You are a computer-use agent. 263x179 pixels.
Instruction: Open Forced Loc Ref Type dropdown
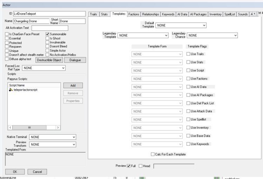click(x=43, y=68)
